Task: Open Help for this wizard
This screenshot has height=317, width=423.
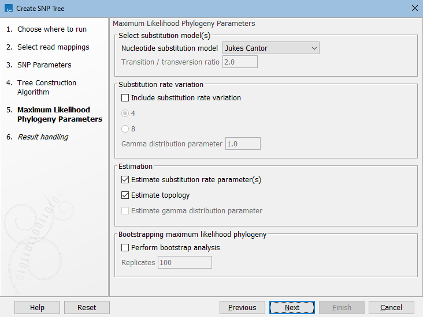Action: [x=37, y=308]
